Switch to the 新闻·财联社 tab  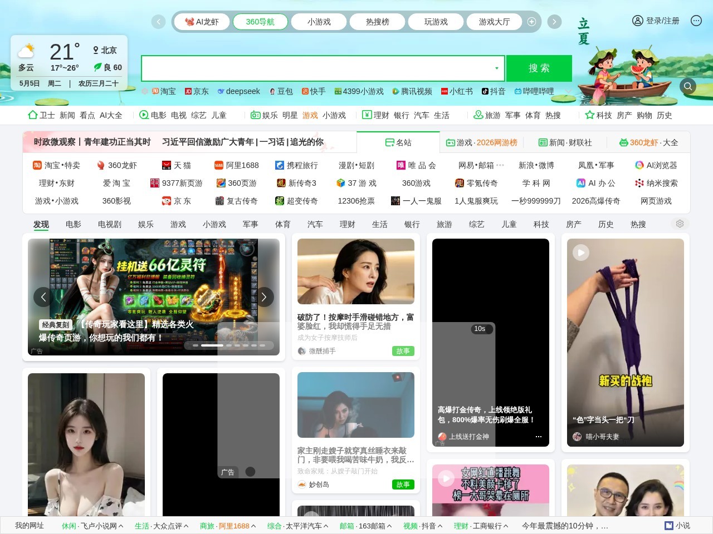tap(565, 142)
